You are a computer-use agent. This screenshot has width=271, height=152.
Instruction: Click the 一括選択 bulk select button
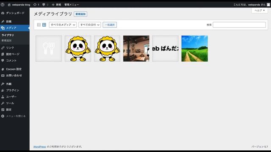[x=110, y=25]
